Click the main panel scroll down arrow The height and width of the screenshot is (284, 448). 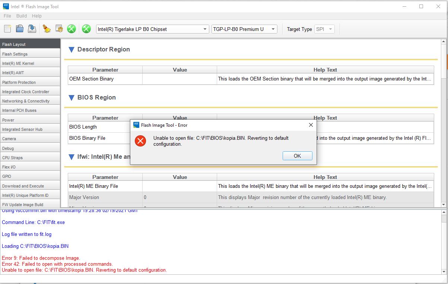pos(444,205)
